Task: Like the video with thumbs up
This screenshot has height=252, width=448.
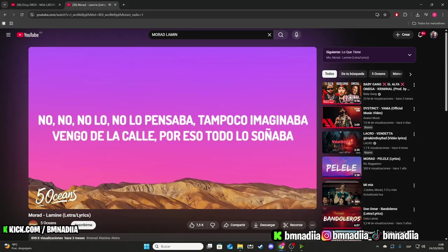Action: tap(196, 225)
